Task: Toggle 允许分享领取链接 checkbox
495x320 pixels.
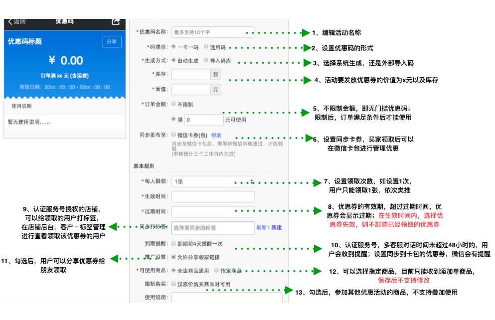Action: [173, 257]
